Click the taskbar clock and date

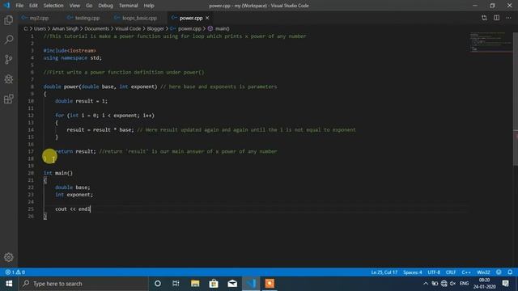pos(484,284)
